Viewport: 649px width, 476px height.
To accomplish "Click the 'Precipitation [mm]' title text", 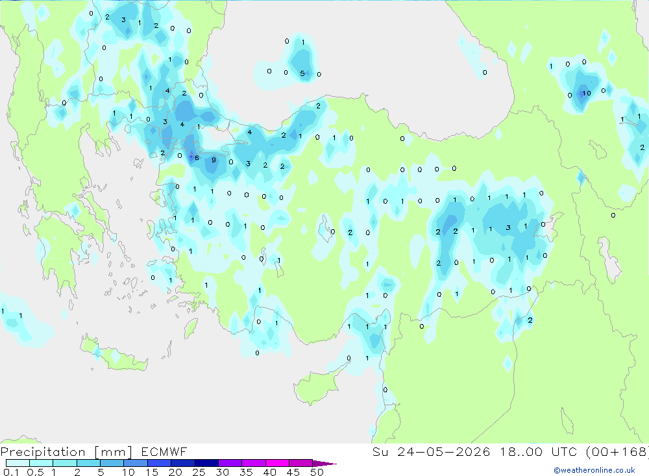I will 66,452.
